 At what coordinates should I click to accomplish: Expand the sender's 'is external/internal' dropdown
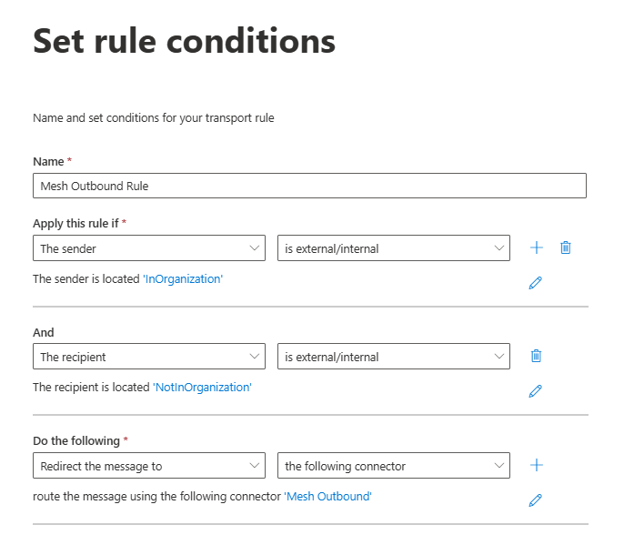393,248
